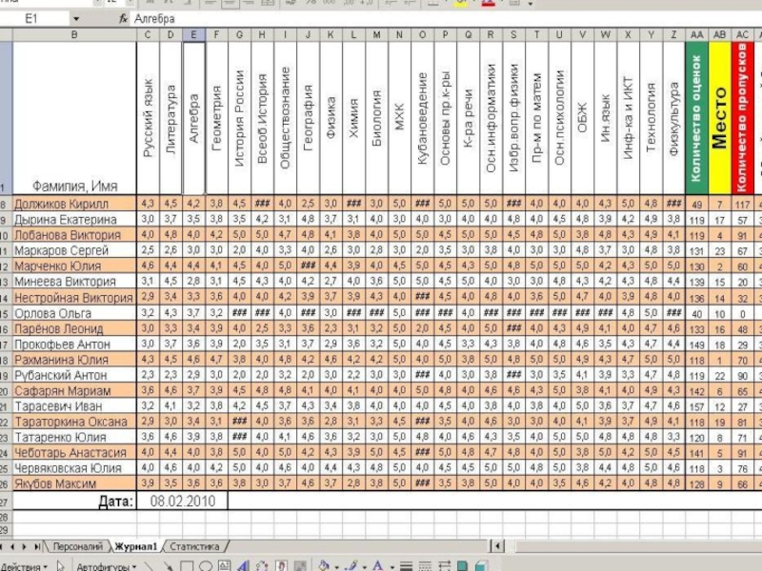Select cell Сафарян Мариам
762x571 pixels.
(x=74, y=391)
